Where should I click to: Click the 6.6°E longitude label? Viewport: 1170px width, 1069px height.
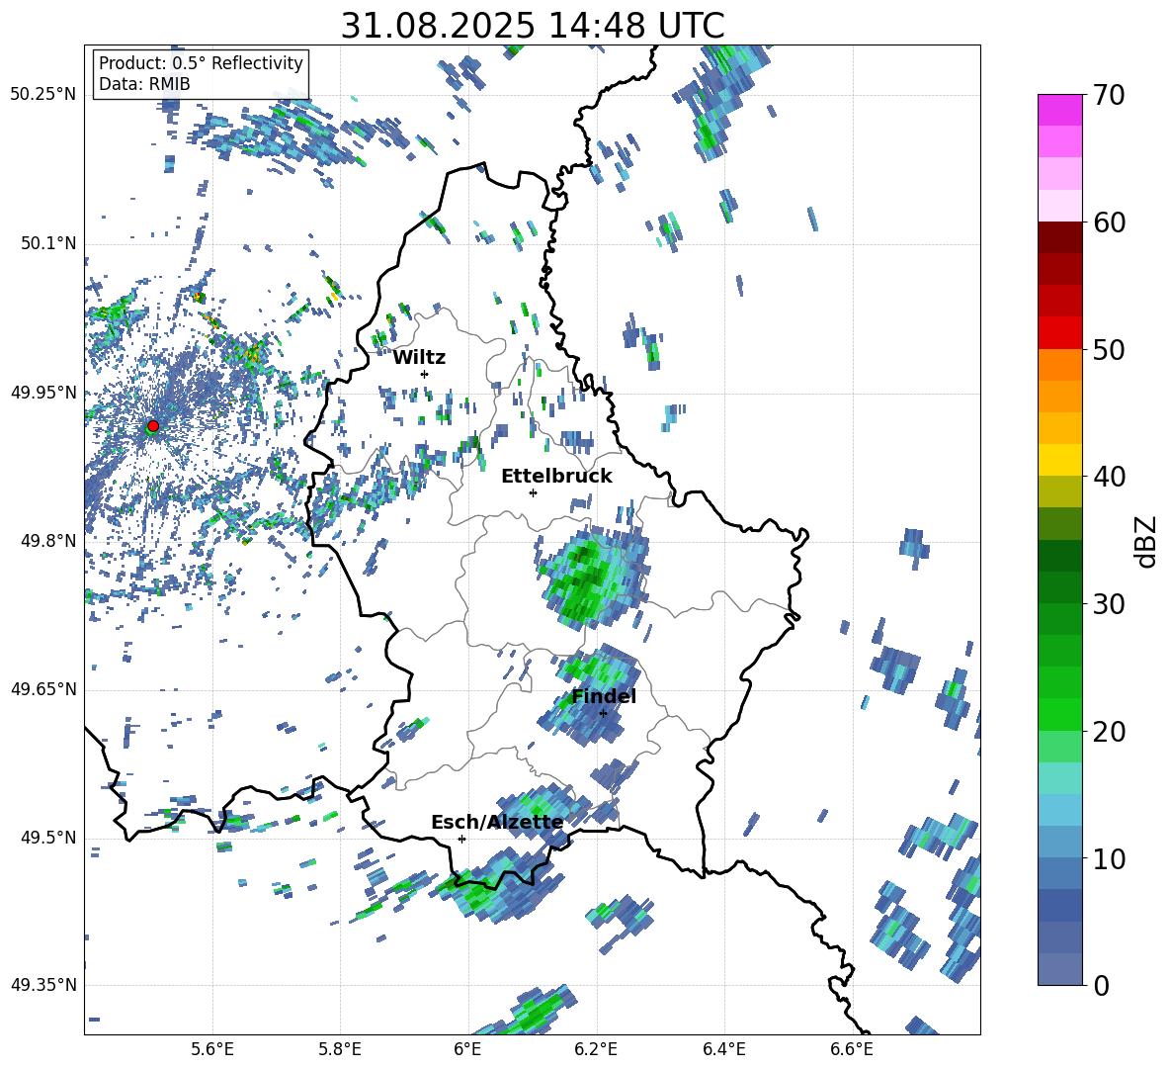point(852,1049)
